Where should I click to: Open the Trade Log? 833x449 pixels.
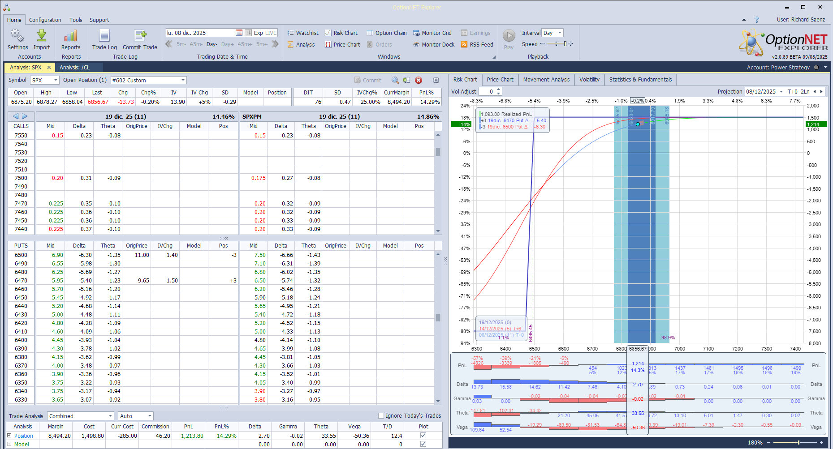(104, 40)
